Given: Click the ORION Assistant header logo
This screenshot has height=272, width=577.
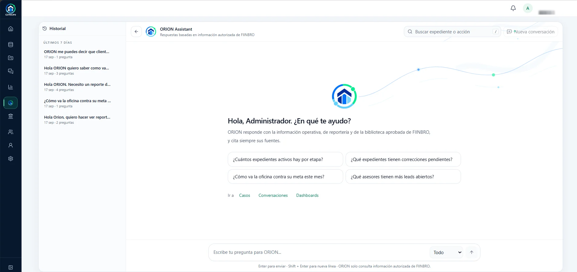Looking at the screenshot, I should point(151,32).
